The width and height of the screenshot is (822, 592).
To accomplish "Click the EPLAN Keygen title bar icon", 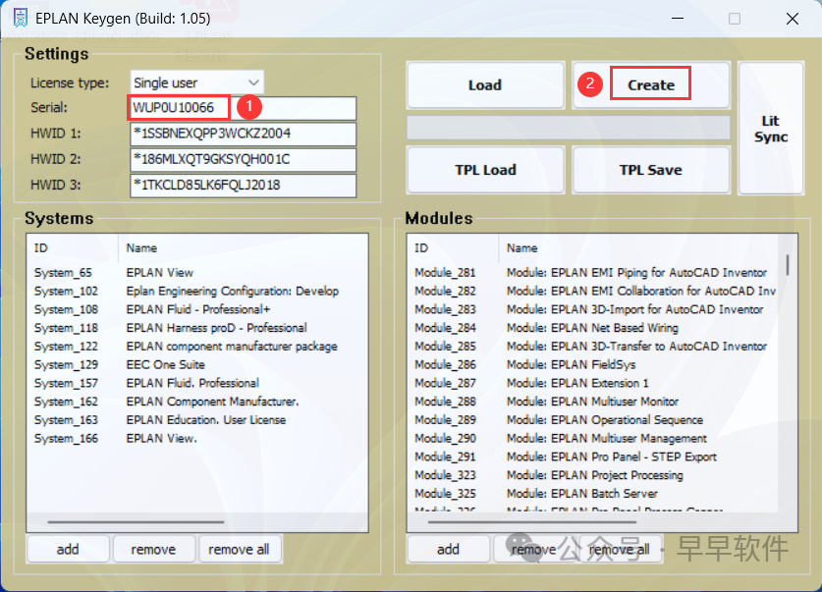I will point(20,19).
